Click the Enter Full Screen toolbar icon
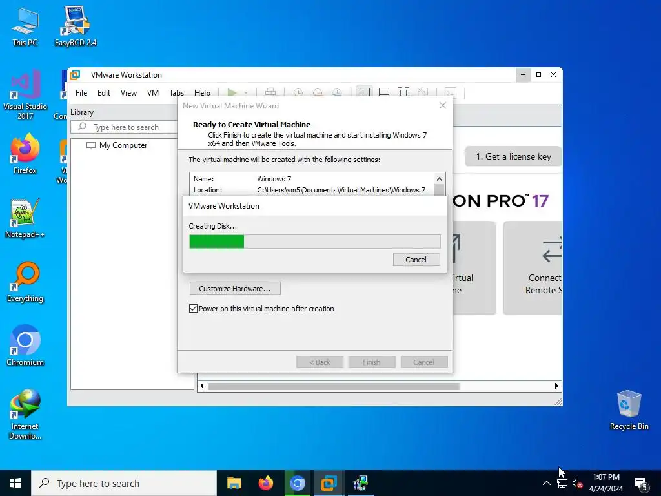This screenshot has width=661, height=496. [x=403, y=92]
